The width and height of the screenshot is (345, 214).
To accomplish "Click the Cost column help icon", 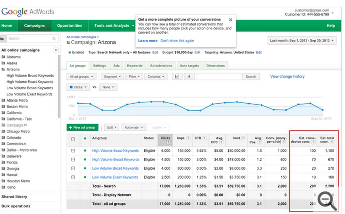I will [243, 138].
